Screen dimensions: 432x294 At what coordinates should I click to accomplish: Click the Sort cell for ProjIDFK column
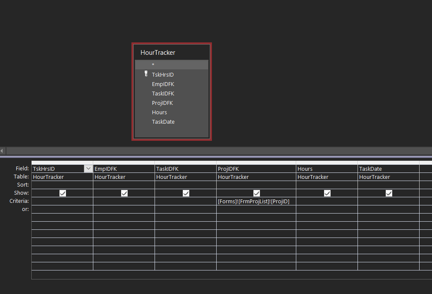(x=256, y=185)
